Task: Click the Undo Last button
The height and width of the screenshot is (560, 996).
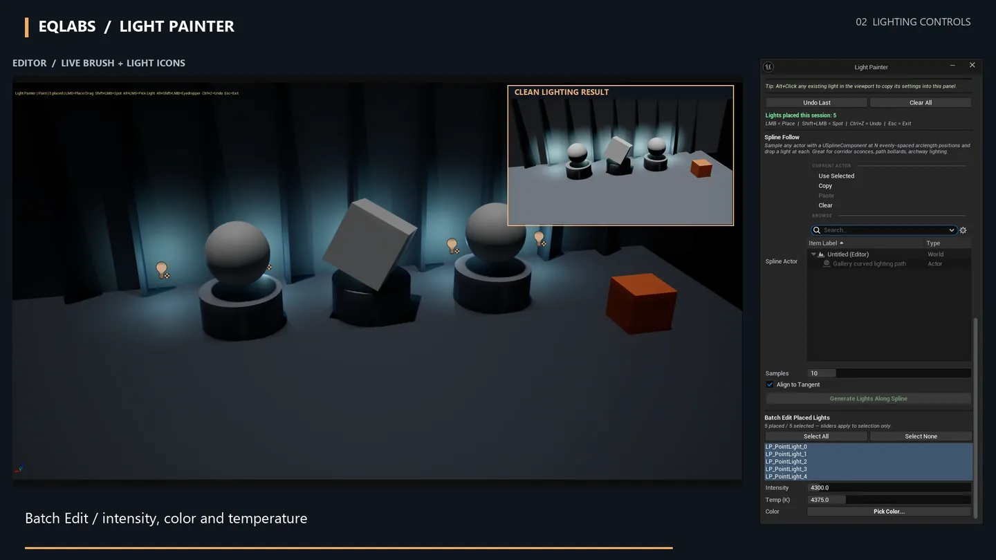Action: (x=816, y=102)
